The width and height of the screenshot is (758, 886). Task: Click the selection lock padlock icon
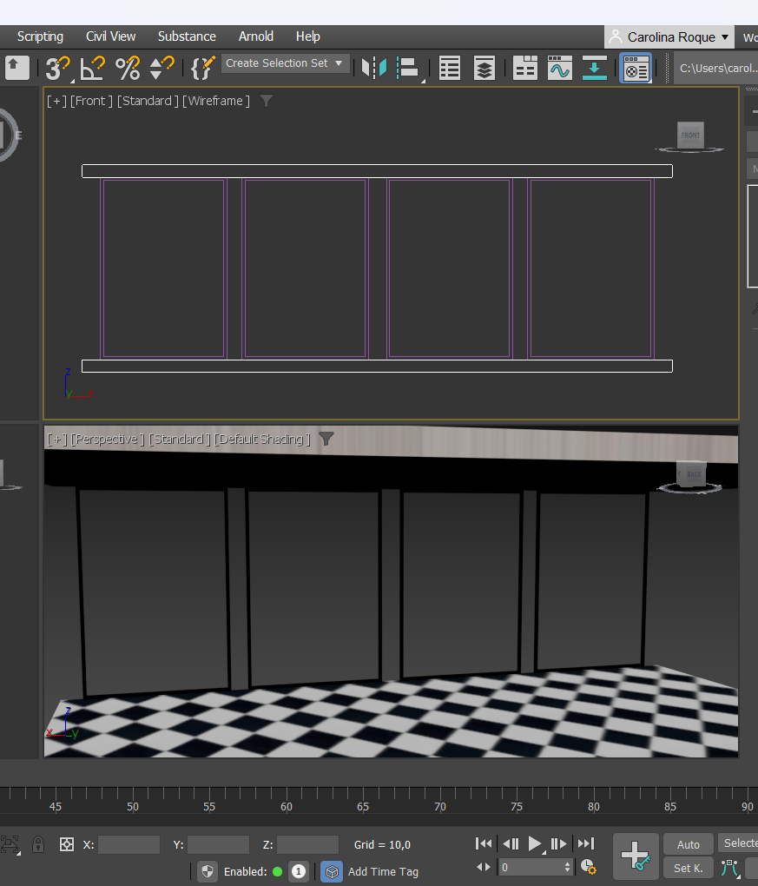click(38, 844)
